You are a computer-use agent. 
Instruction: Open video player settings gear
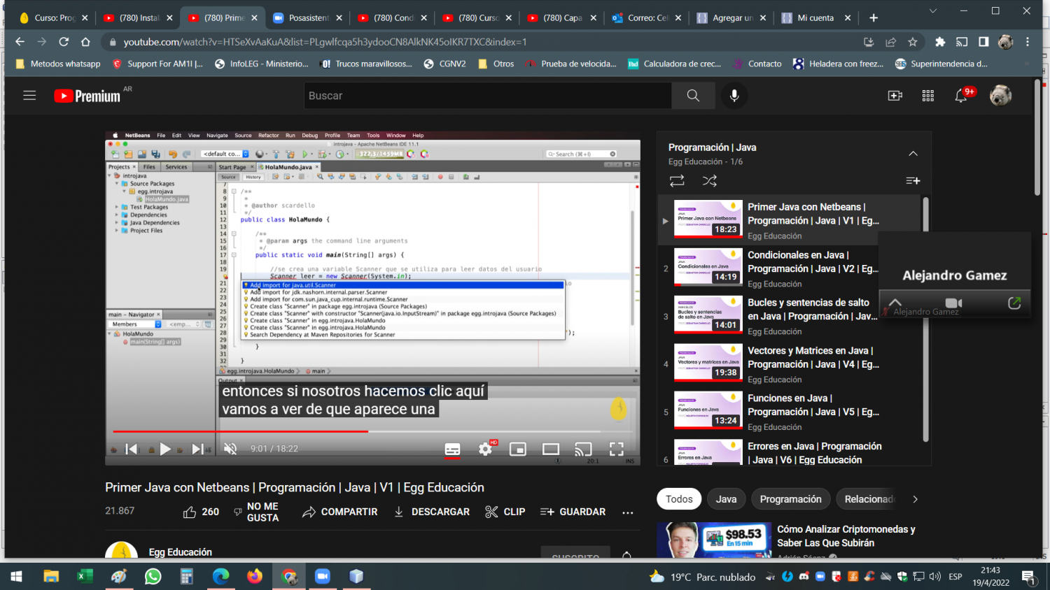[486, 449]
